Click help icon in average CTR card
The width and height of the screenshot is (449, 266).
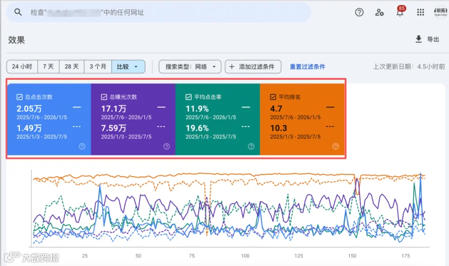(251, 146)
